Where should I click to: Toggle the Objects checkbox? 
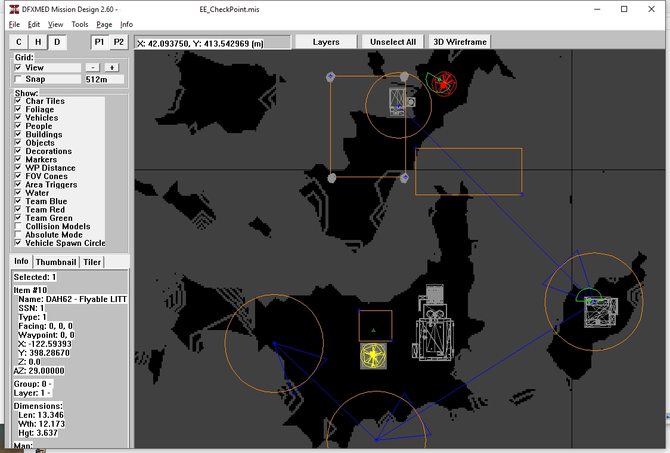click(18, 143)
